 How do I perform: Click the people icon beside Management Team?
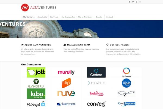(x=65, y=45)
